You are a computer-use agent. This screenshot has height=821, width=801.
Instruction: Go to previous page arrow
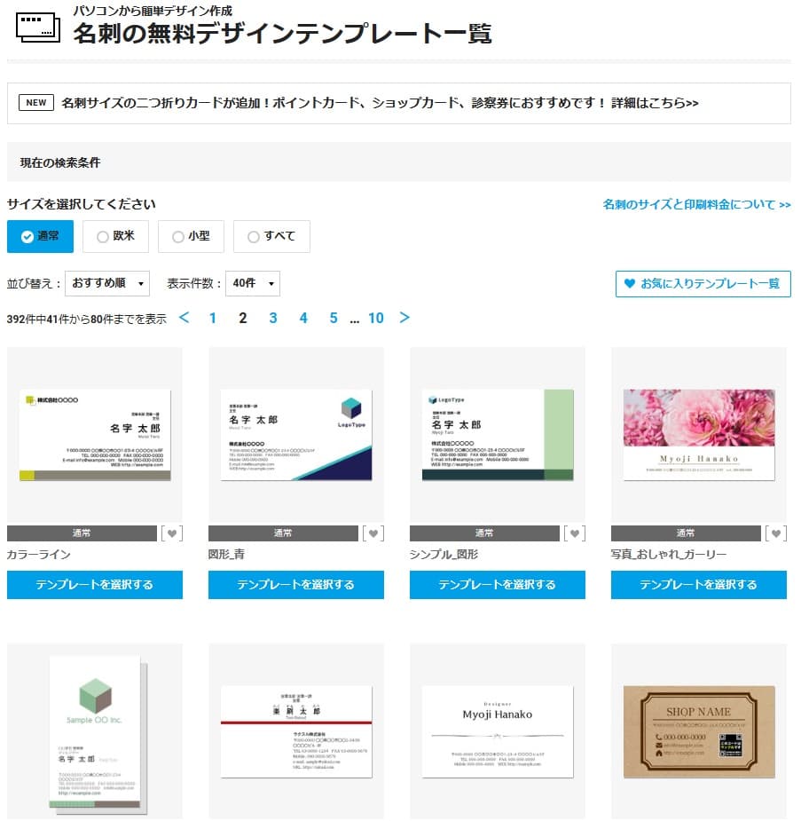point(185,318)
